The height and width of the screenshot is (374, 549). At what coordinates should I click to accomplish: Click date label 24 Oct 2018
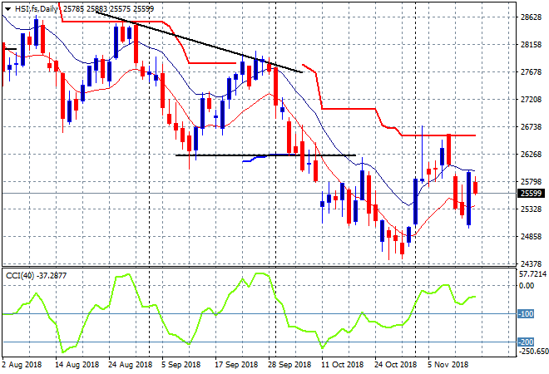click(x=396, y=365)
